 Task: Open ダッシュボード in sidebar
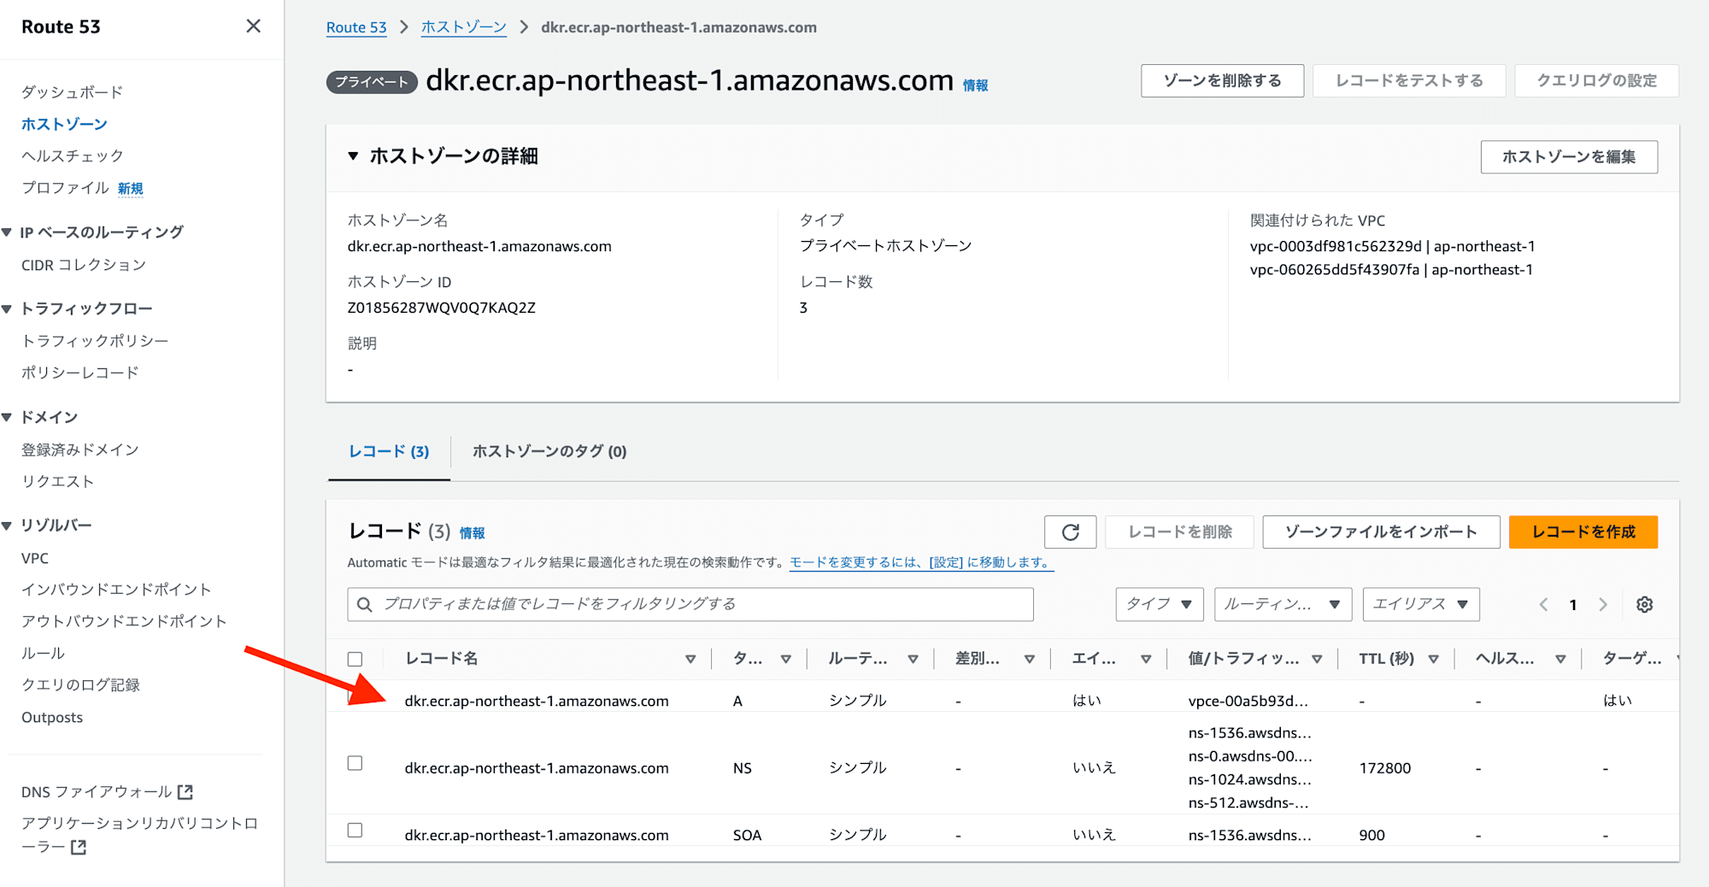pos(73,92)
